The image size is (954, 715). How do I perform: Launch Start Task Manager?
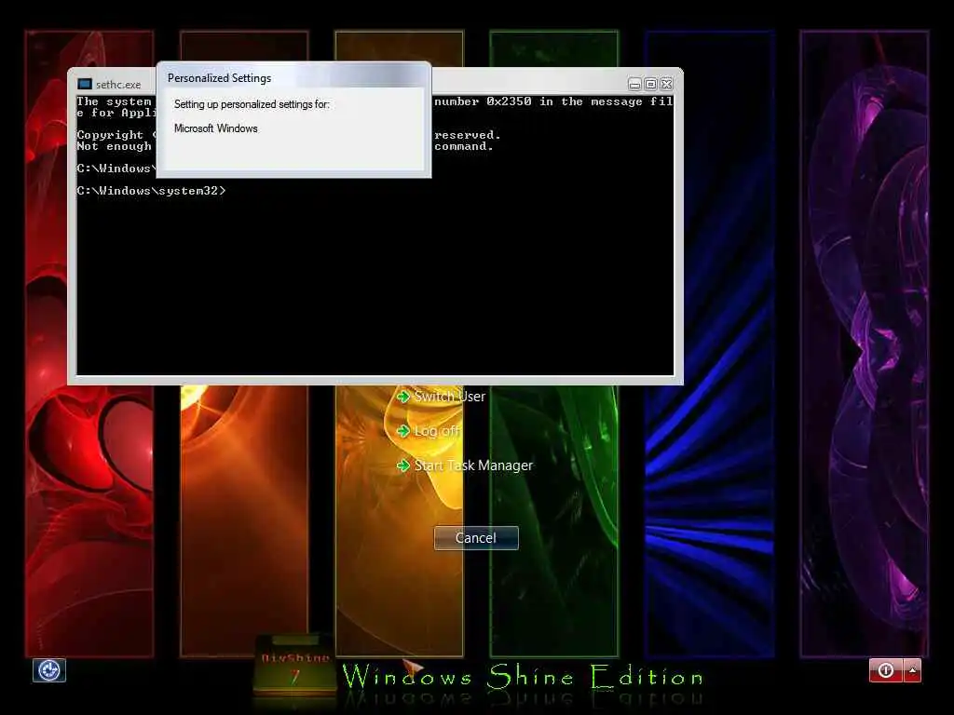click(473, 465)
